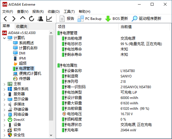Select 系统概述 in the tree
172x139 pixels.
pyautogui.click(x=26, y=43)
